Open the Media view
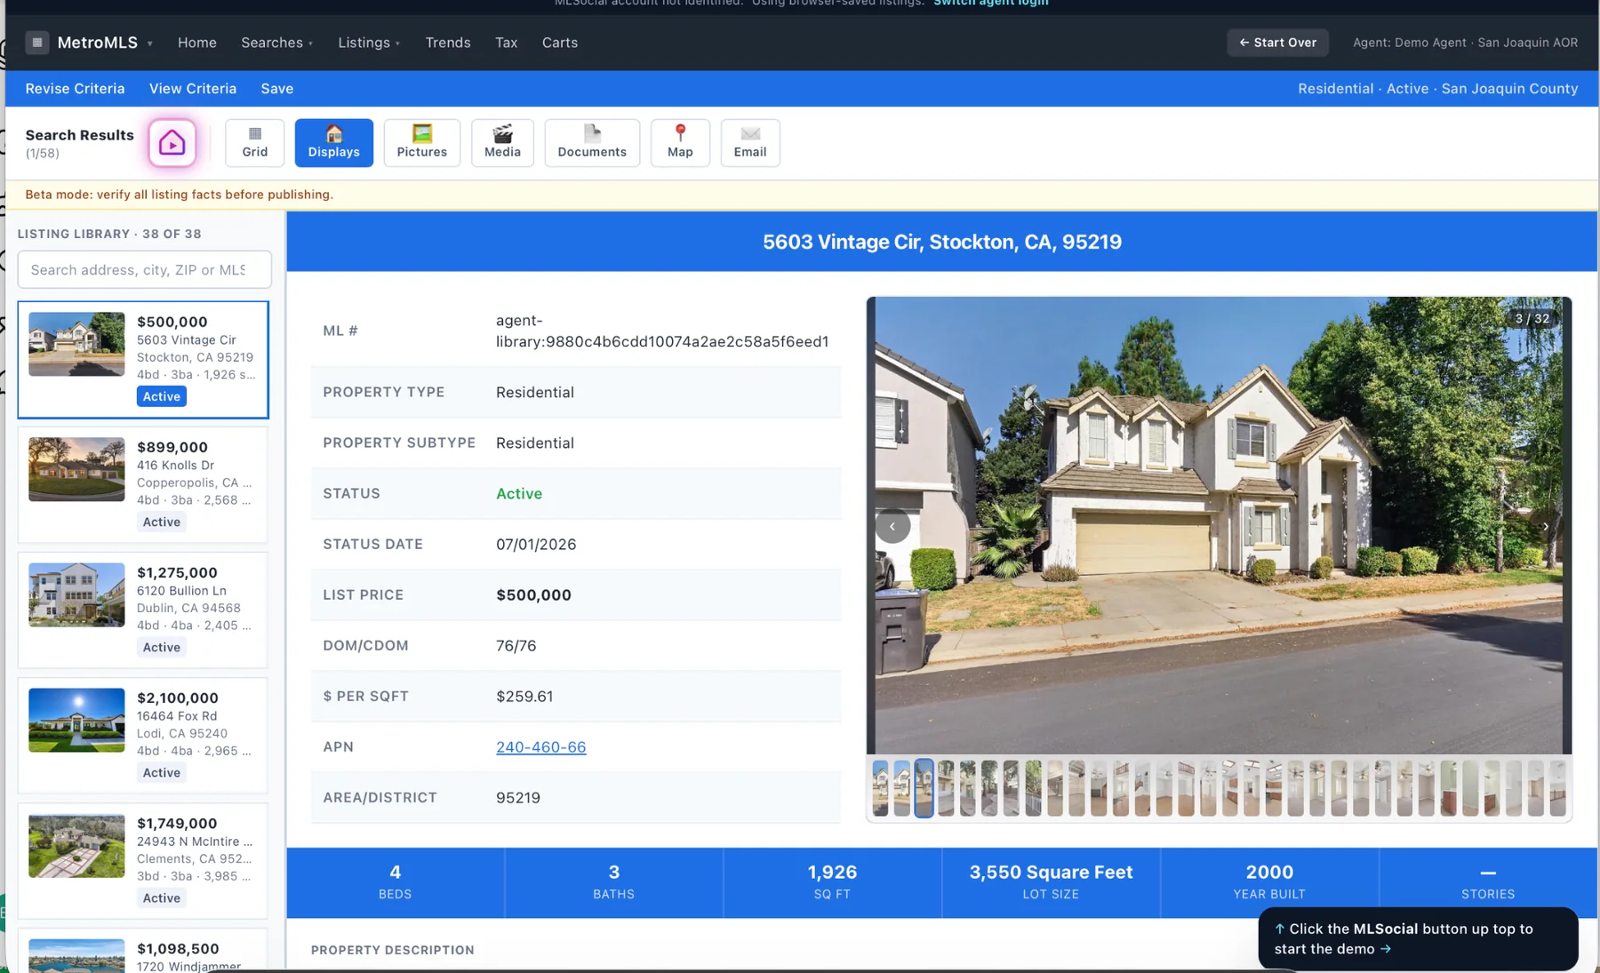1600x973 pixels. [502, 142]
